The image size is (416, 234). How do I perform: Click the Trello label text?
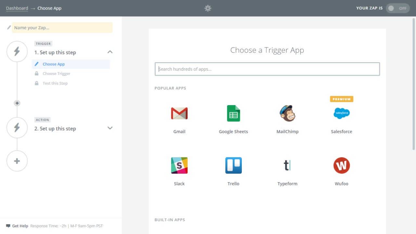click(x=233, y=184)
